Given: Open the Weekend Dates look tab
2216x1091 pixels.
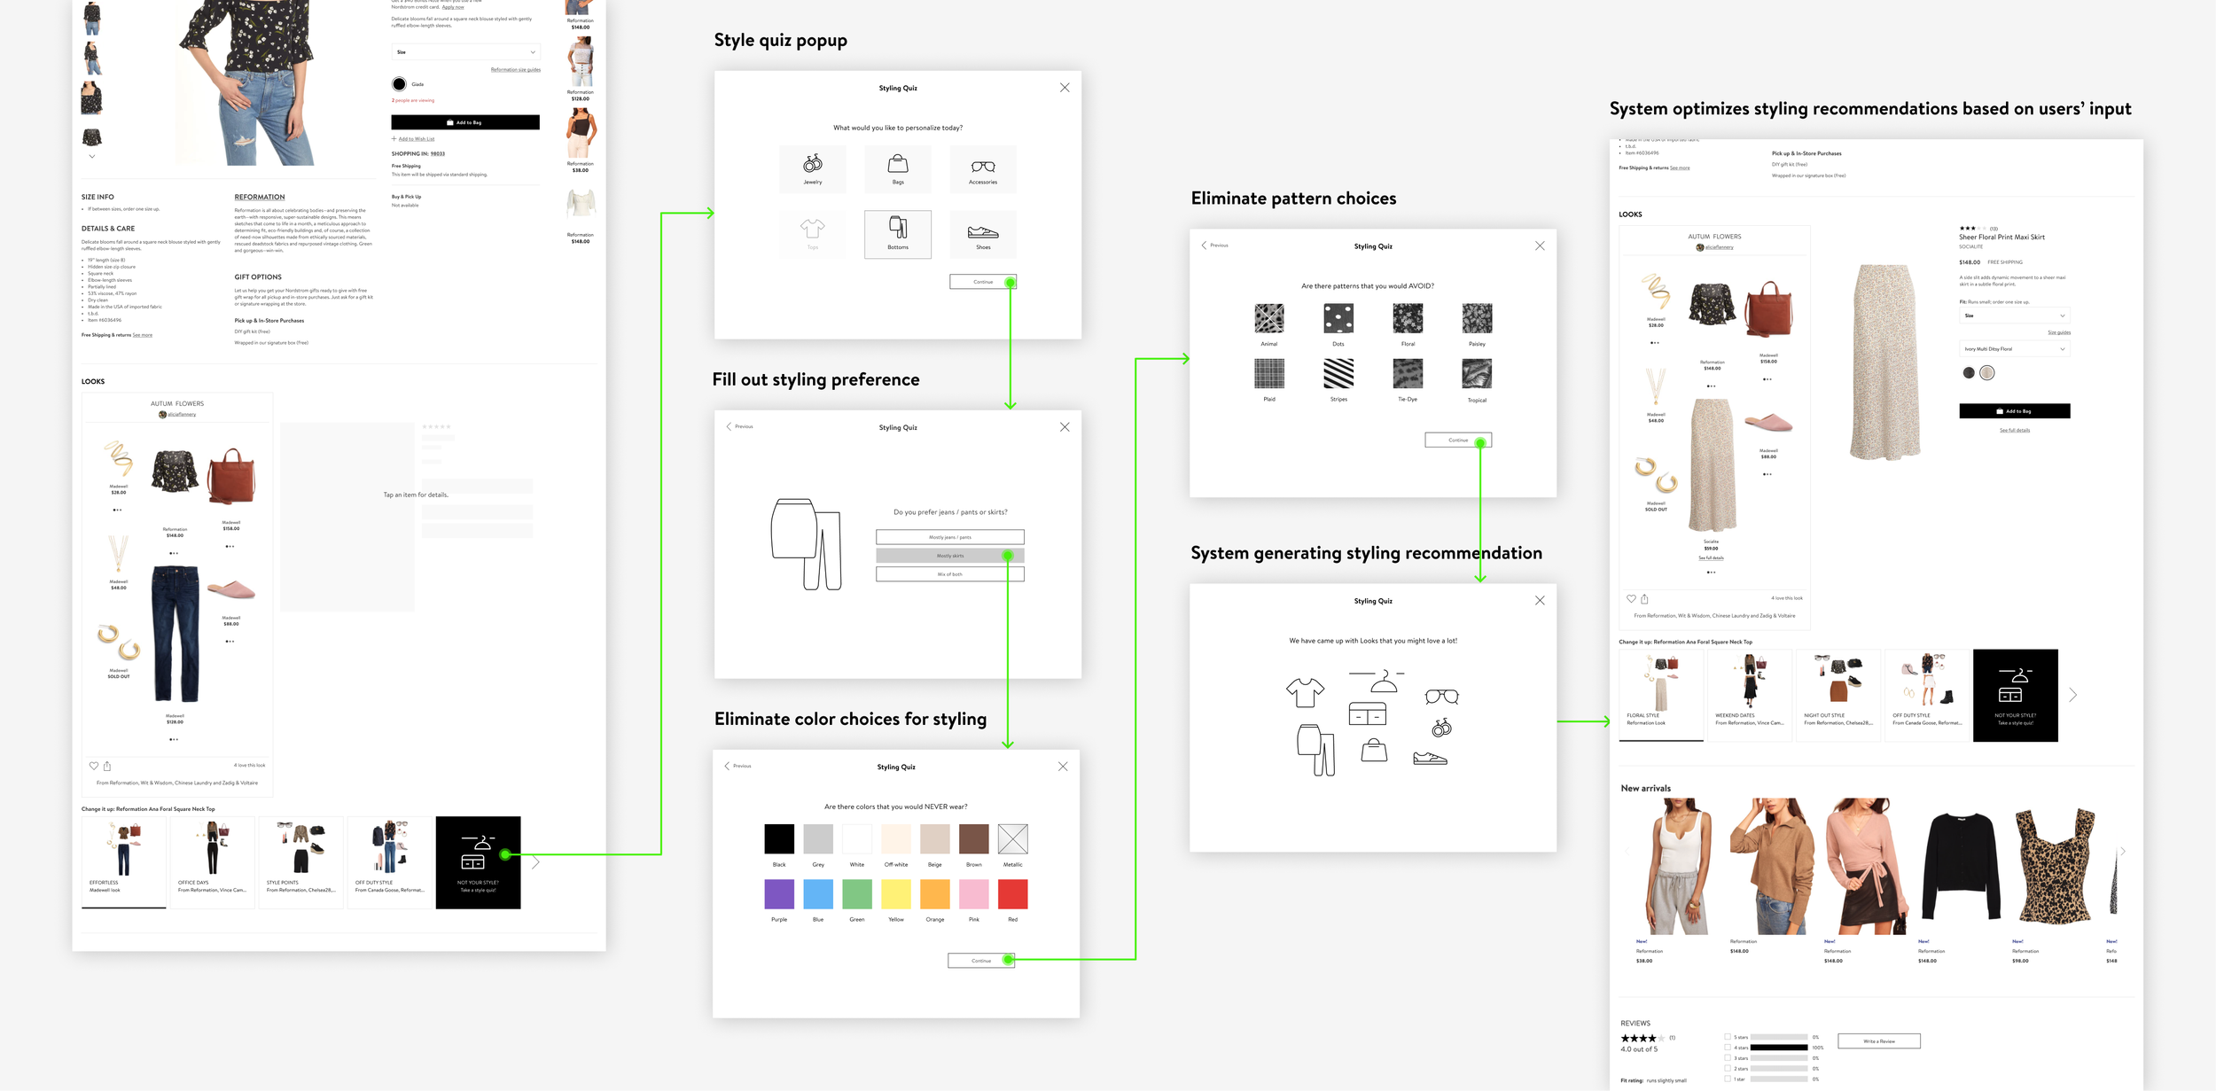Looking at the screenshot, I should point(1749,694).
